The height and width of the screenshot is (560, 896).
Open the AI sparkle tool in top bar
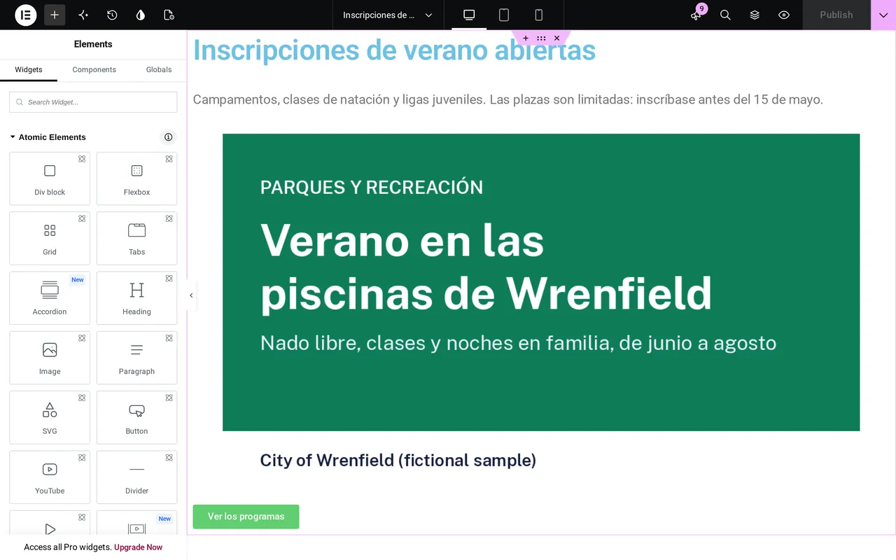click(x=83, y=15)
